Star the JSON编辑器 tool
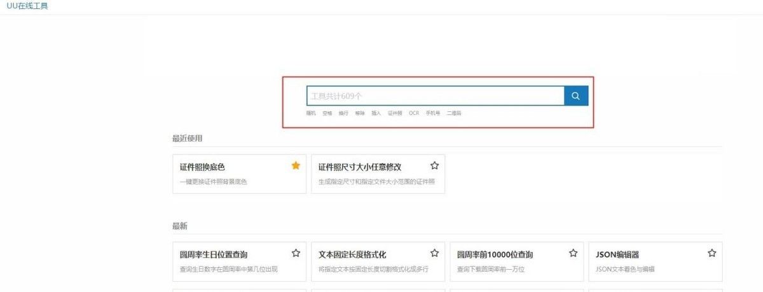The height and width of the screenshot is (292, 763). pyautogui.click(x=711, y=253)
